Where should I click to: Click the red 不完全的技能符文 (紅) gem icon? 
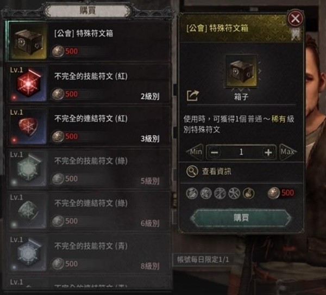point(28,84)
